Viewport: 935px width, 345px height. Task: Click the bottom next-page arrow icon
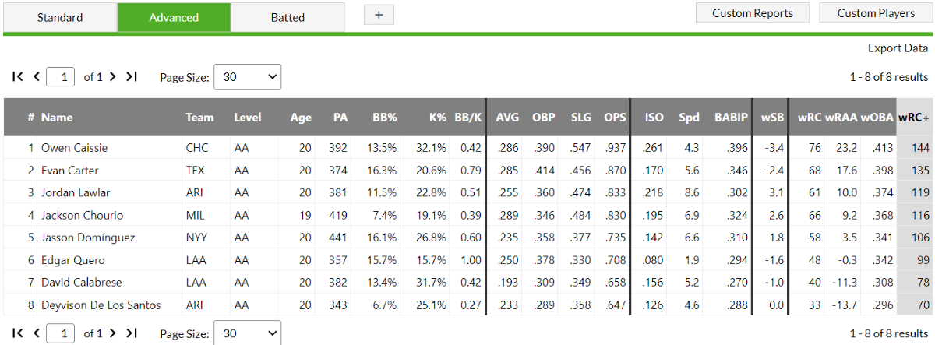click(113, 333)
